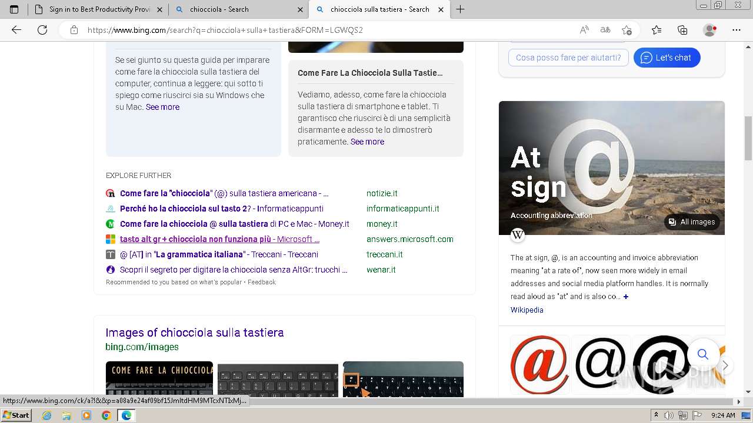Image resolution: width=753 pixels, height=423 pixels.
Task: Click the Treccani T favicon
Action: (x=110, y=254)
